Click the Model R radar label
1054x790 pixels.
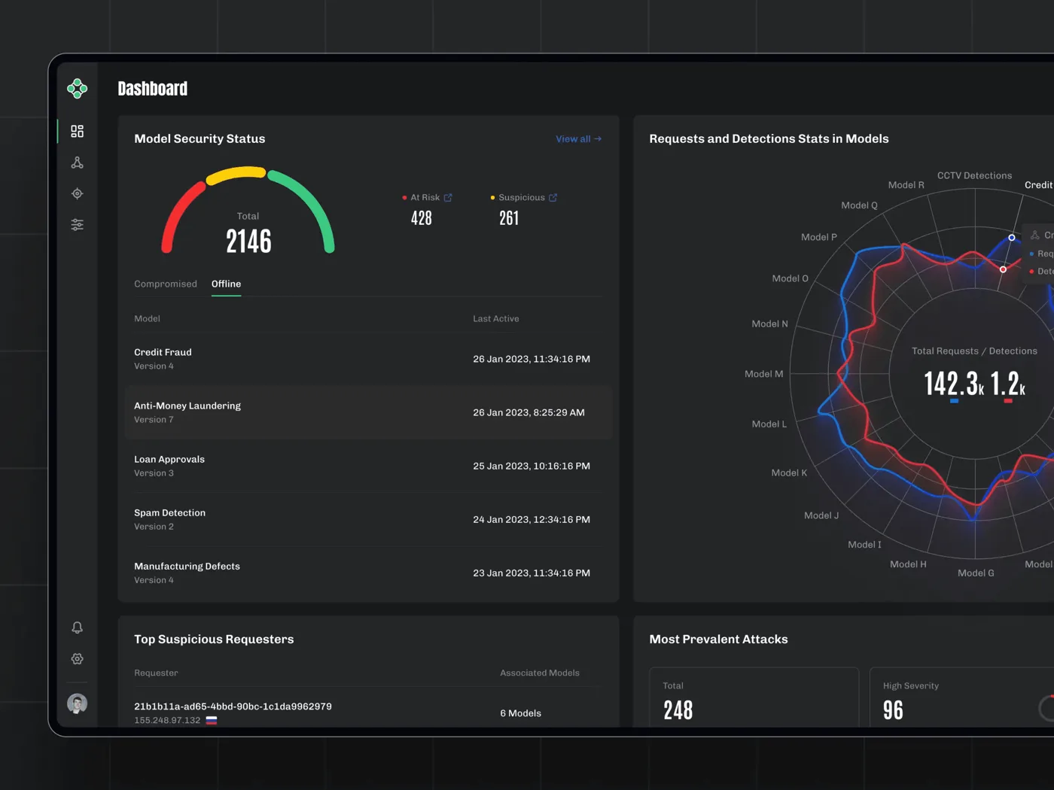(906, 185)
